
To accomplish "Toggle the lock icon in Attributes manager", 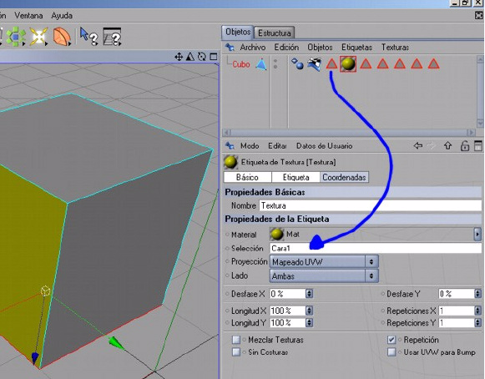I will tap(464, 146).
